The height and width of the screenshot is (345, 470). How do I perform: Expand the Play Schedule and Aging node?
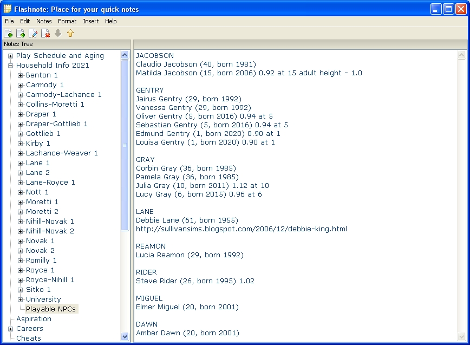10,56
